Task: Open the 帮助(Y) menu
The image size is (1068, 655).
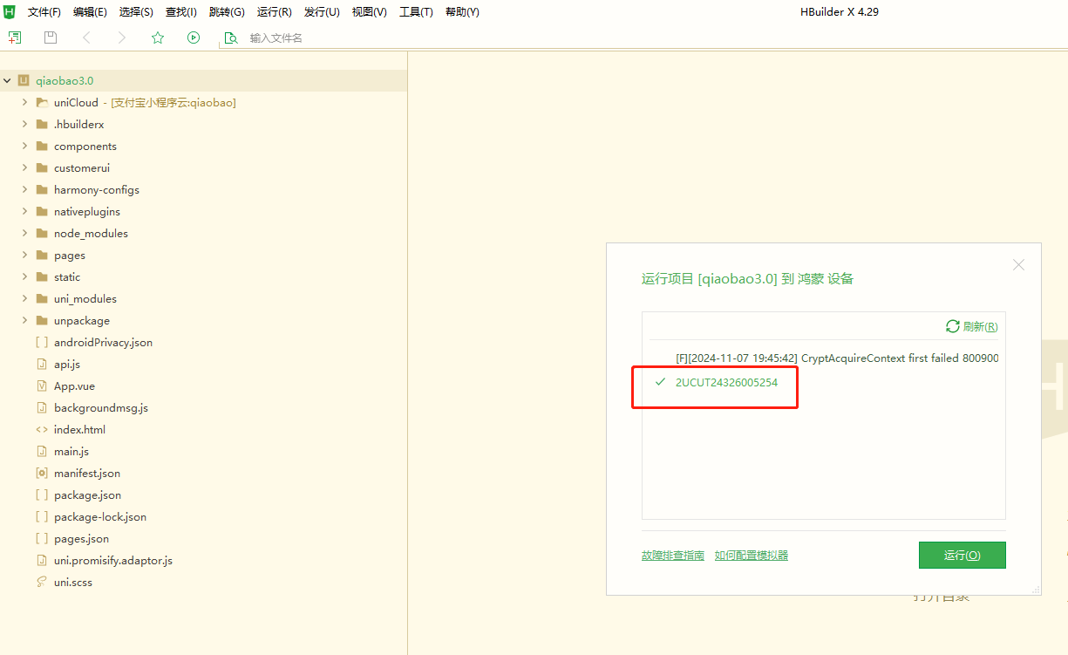Action: (x=462, y=12)
